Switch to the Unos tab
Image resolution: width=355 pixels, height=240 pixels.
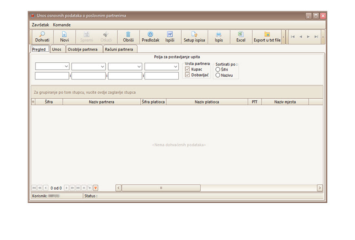click(x=57, y=49)
